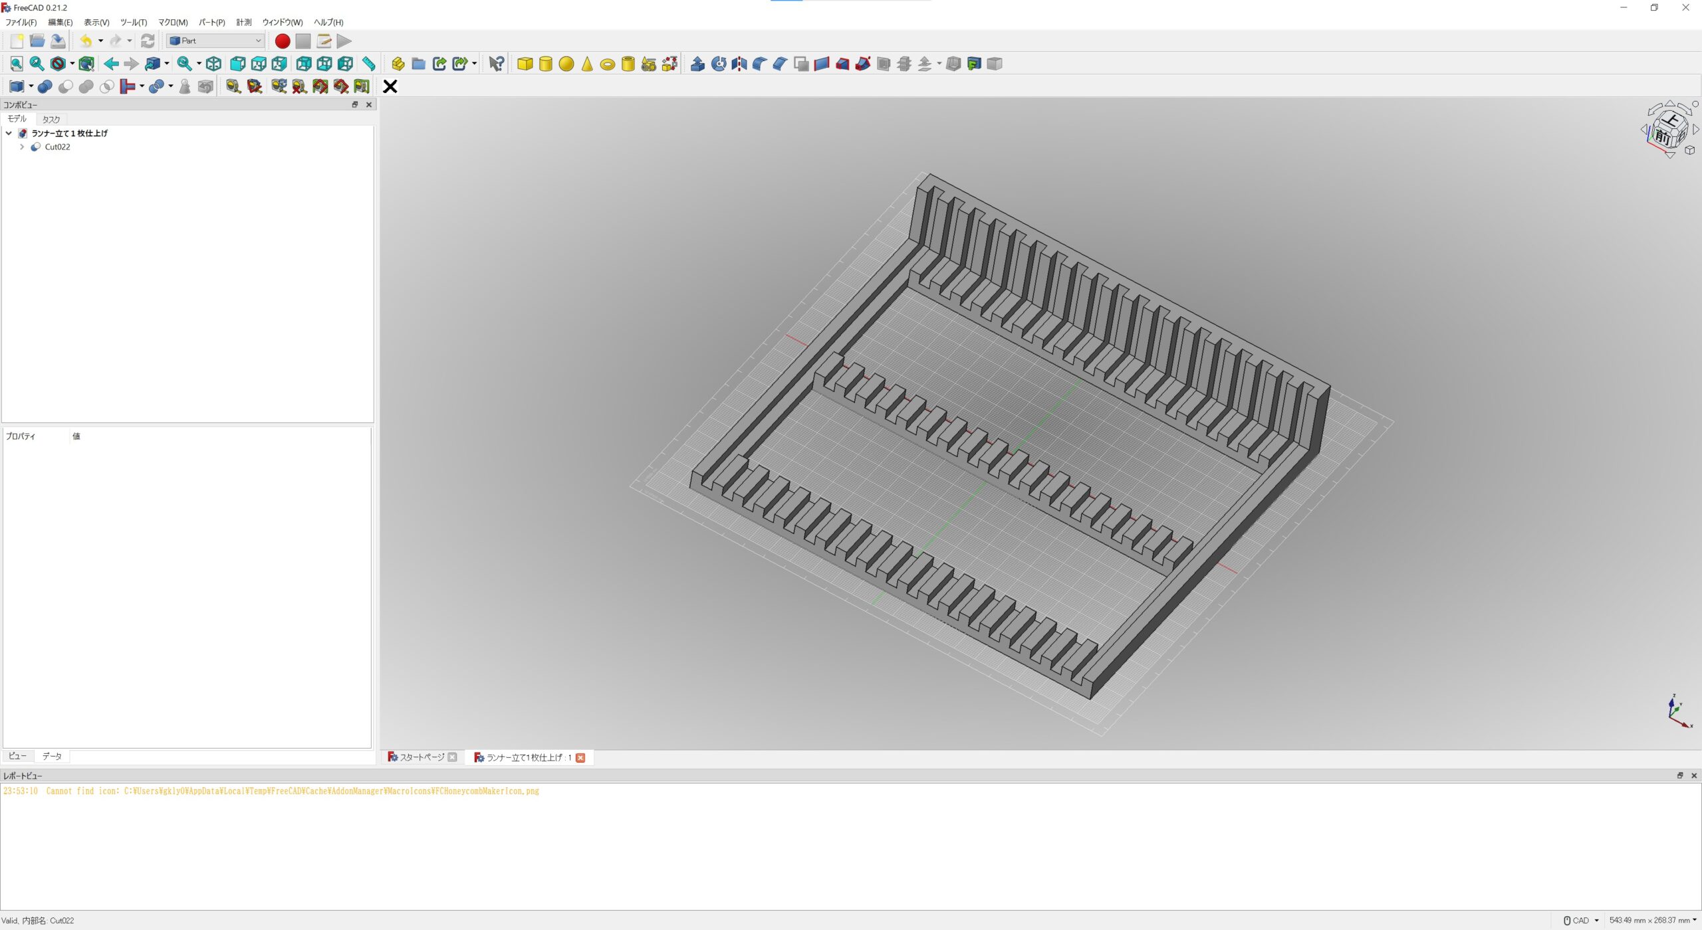Switch to the データ property tab
The width and height of the screenshot is (1702, 930).
(52, 756)
